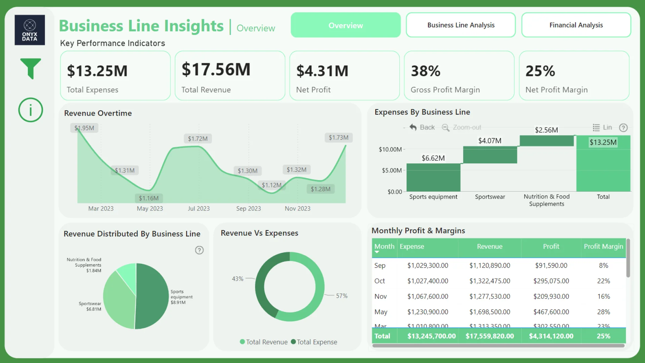Viewport: 645px width, 363px height.
Task: Sort by the Revenue column header
Action: [490, 246]
